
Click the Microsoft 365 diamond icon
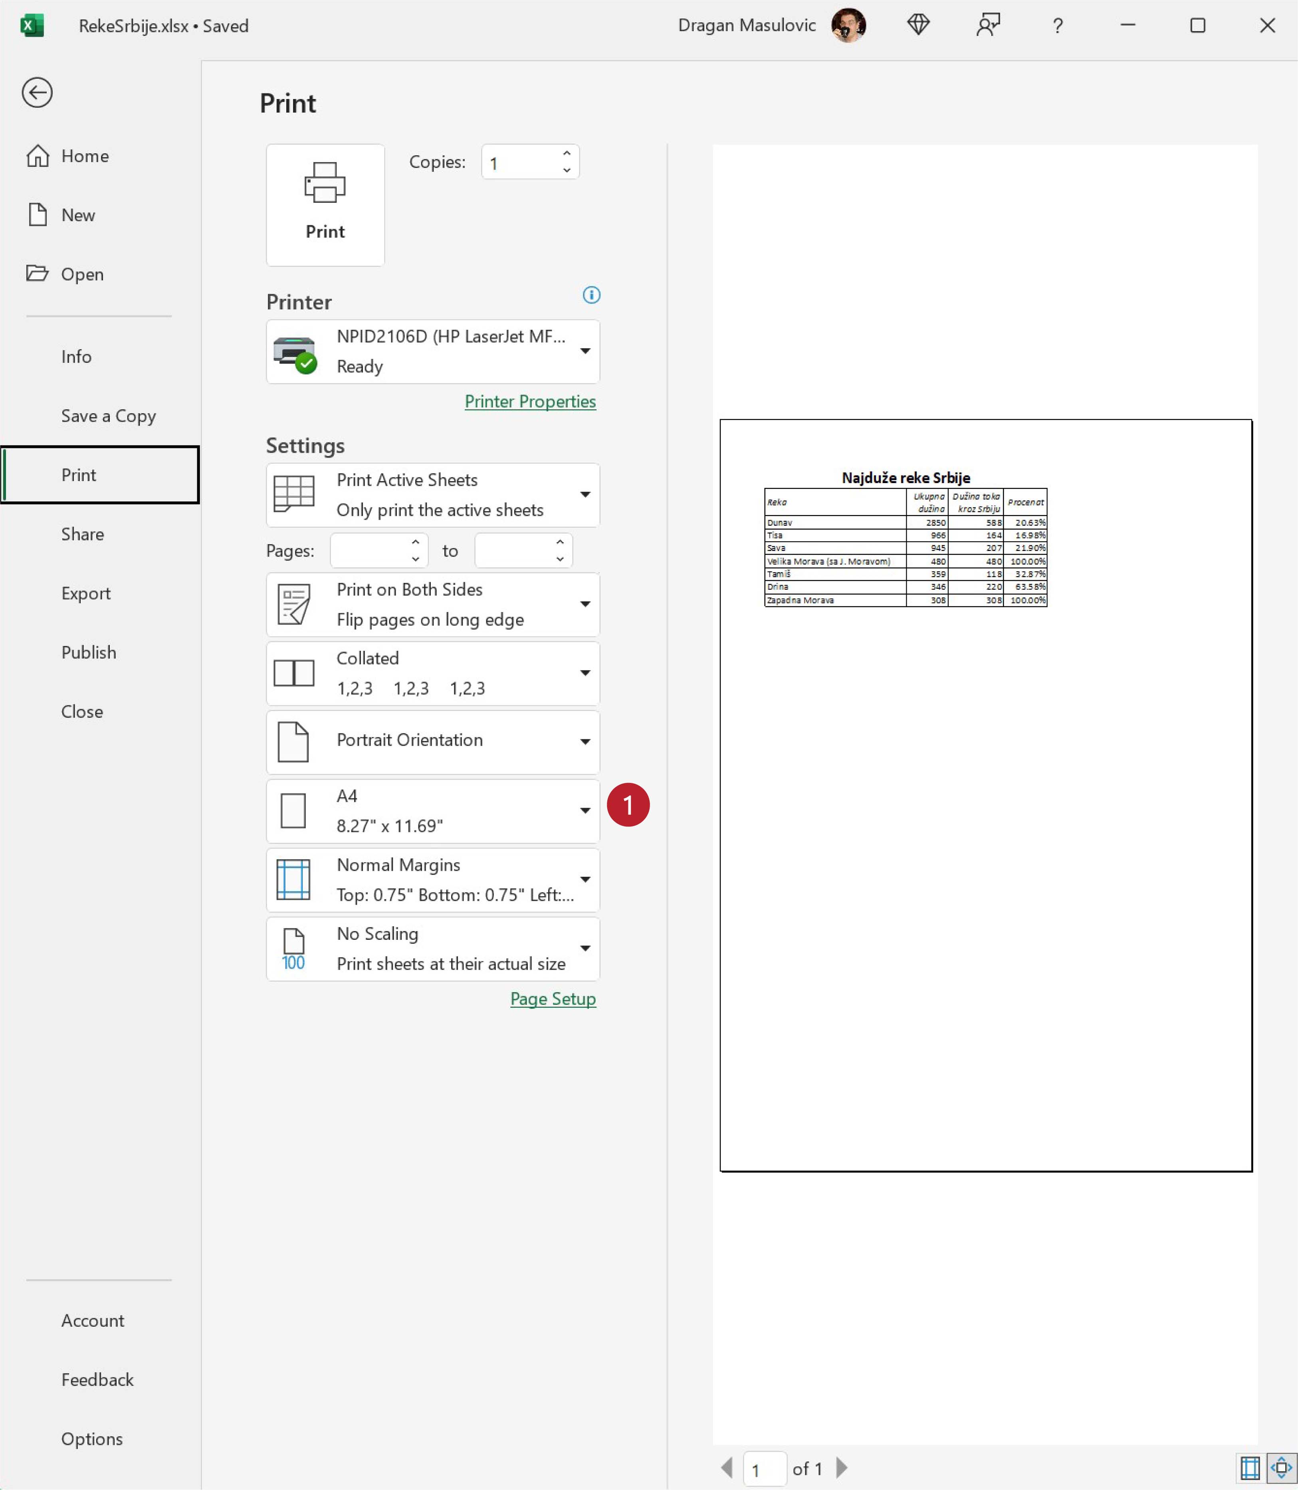coord(918,26)
